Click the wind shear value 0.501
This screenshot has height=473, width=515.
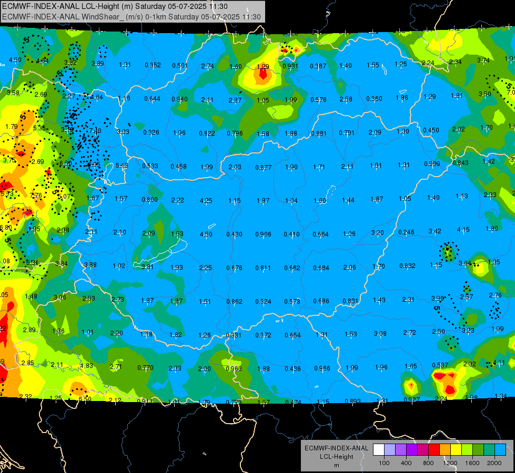(180, 66)
